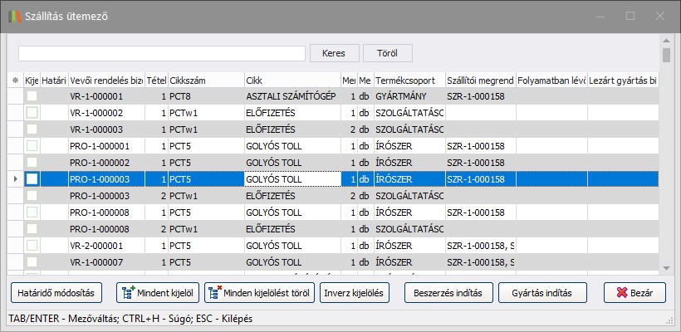Click the Szállítás ütemező app icon in title bar
Screen dimensions: 681x332
click(15, 16)
